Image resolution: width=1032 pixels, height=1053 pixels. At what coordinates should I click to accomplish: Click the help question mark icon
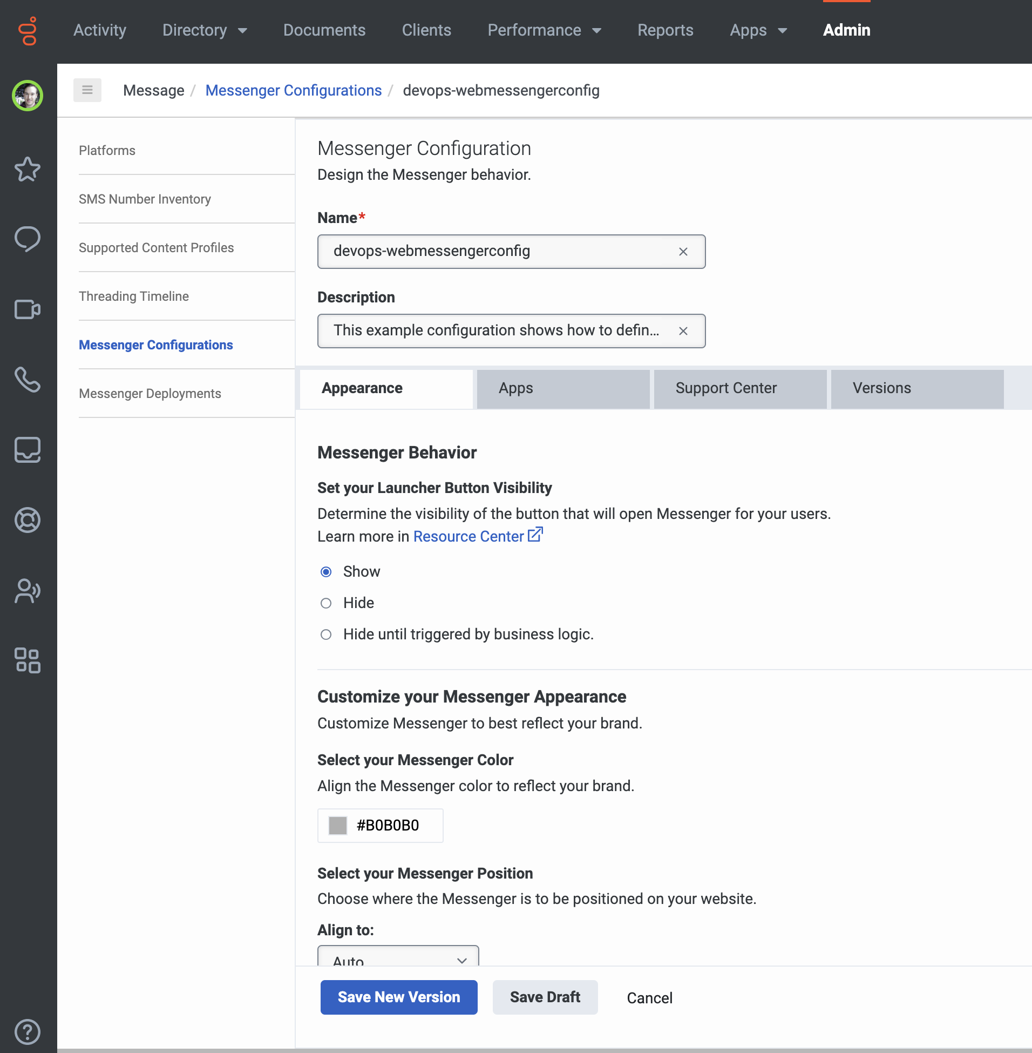27,1032
